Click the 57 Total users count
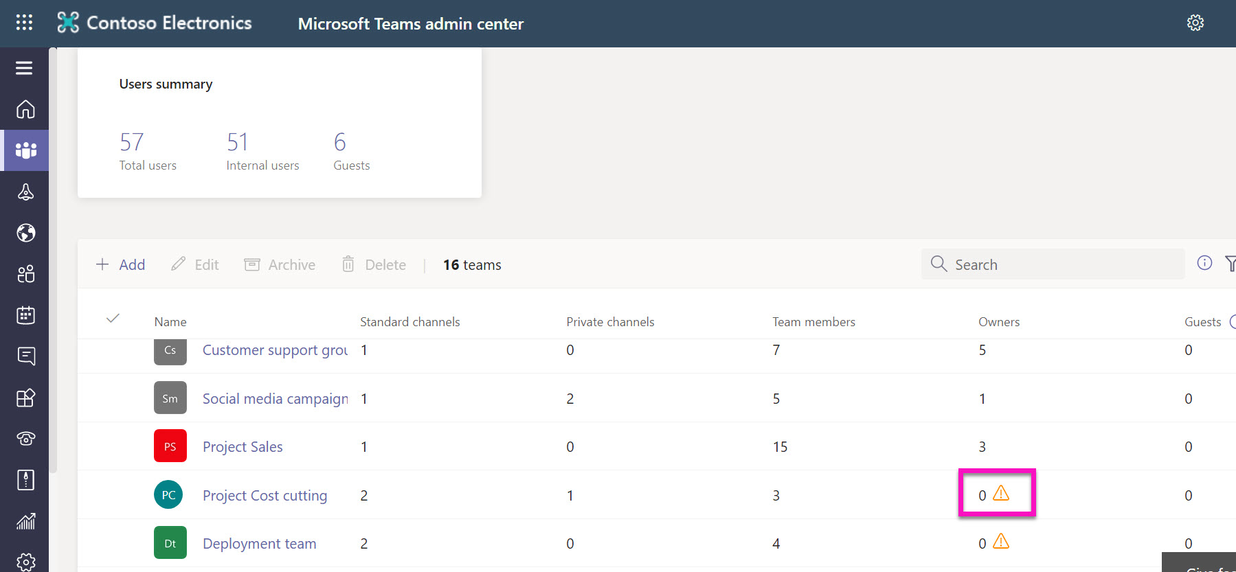The height and width of the screenshot is (572, 1236). click(131, 142)
